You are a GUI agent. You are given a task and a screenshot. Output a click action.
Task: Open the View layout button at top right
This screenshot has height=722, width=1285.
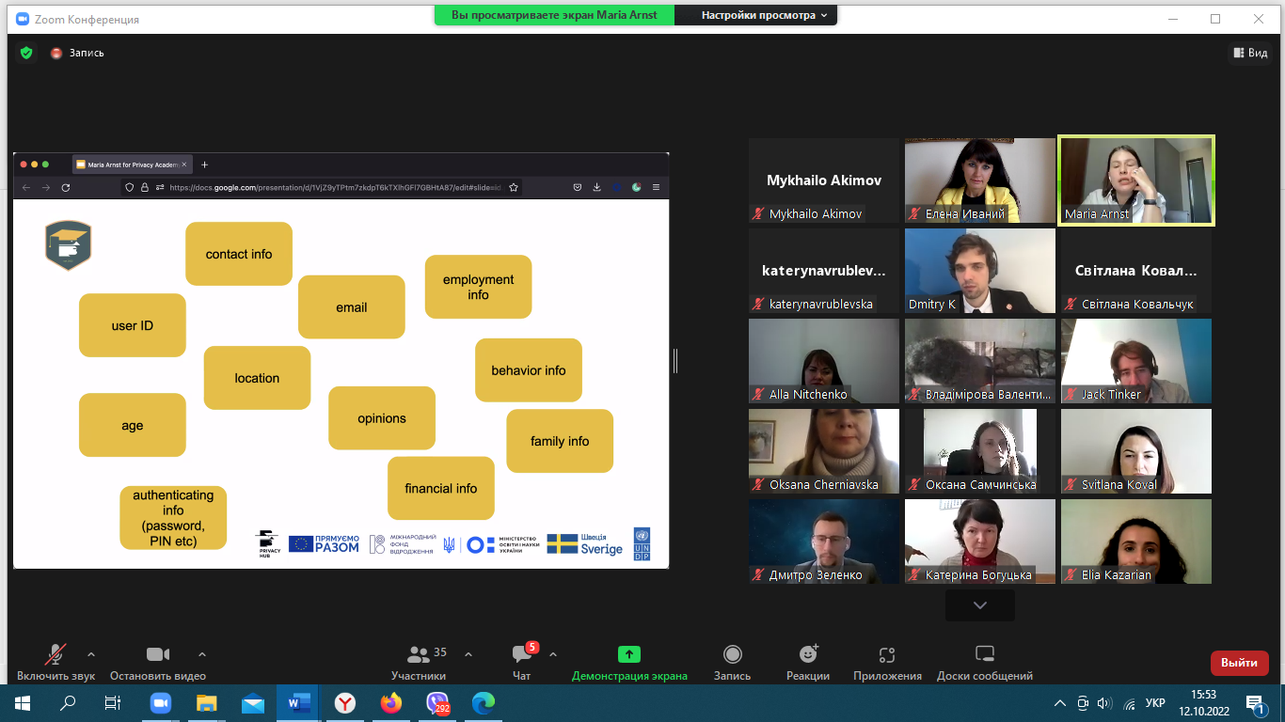[x=1249, y=54]
